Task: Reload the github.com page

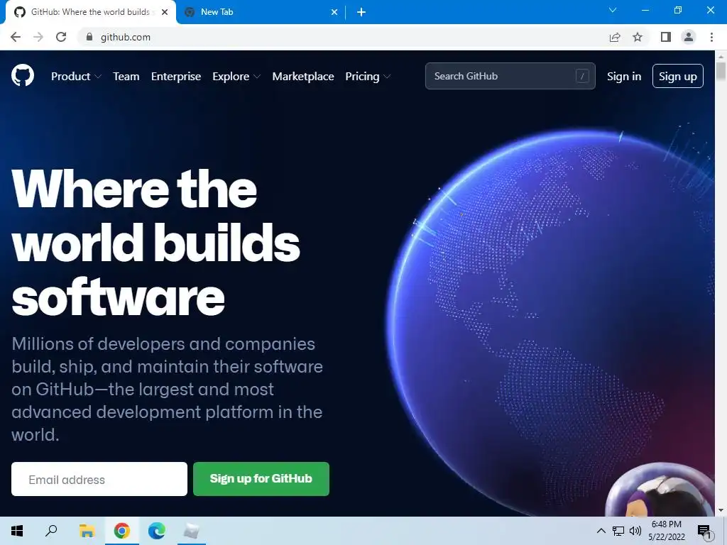Action: (x=61, y=37)
